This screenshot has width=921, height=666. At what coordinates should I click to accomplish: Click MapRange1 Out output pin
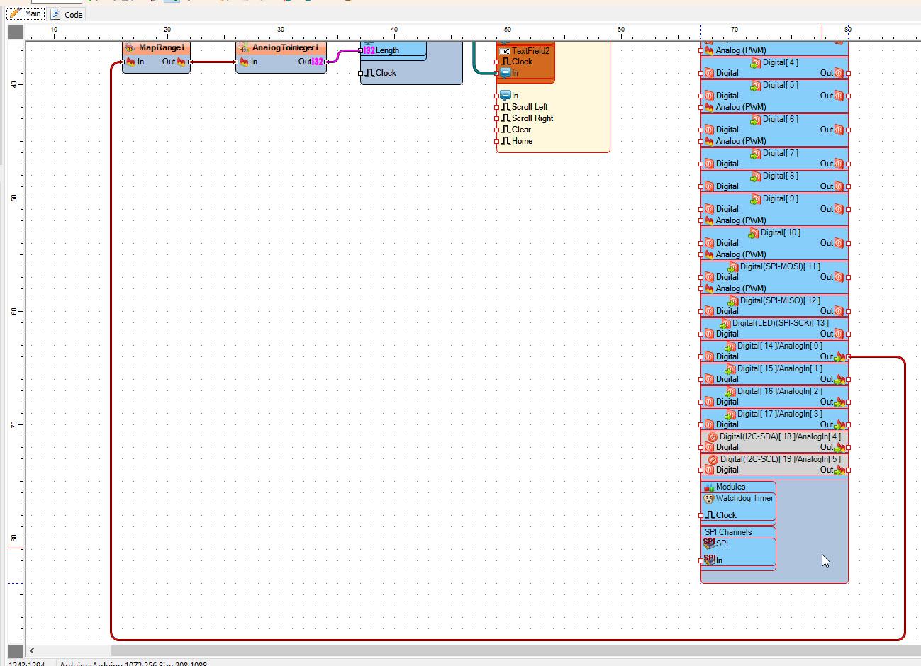[x=190, y=62]
